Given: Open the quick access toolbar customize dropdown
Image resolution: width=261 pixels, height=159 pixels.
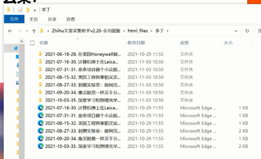Looking at the screenshot, I should pos(35,10).
